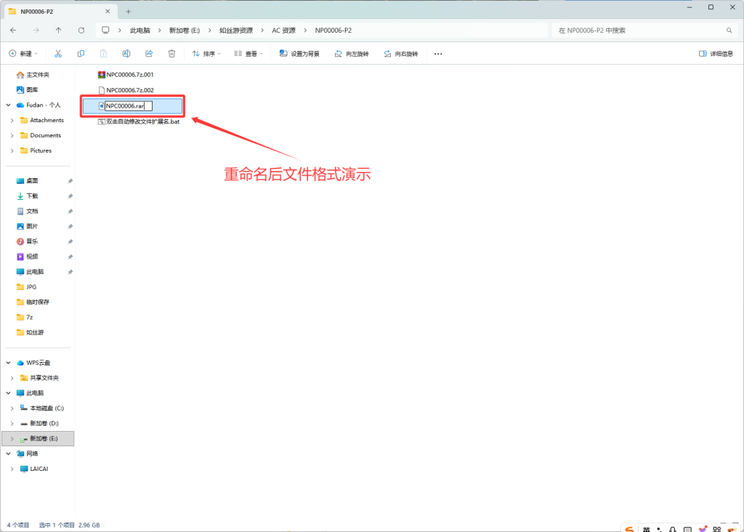Click the Delete trash can icon
This screenshot has height=532, width=744.
pos(171,54)
